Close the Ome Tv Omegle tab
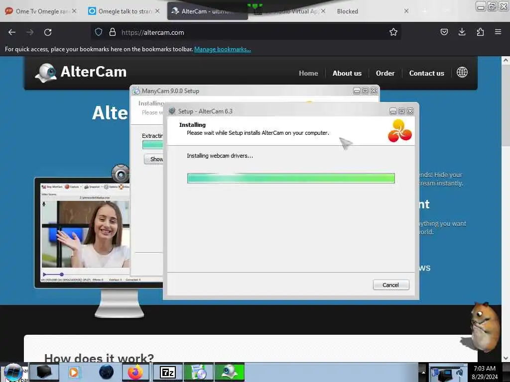The height and width of the screenshot is (382, 510). tap(74, 11)
